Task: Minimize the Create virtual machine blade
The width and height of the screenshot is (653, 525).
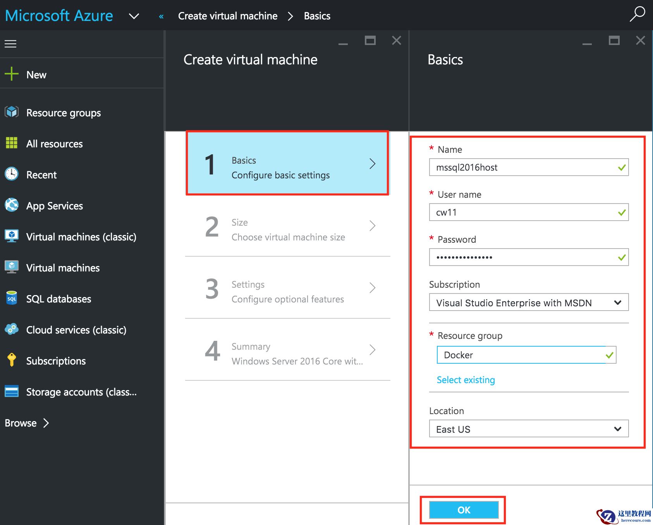Action: [343, 43]
